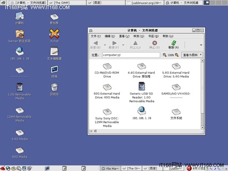Expand the toolbar overflow chevron
Screen dimensions: 228x171
coord(201,45)
